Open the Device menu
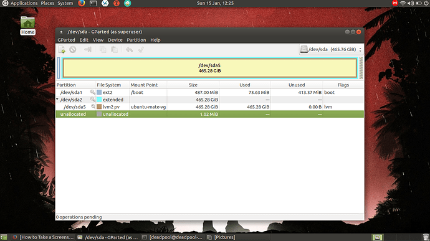 tap(115, 40)
